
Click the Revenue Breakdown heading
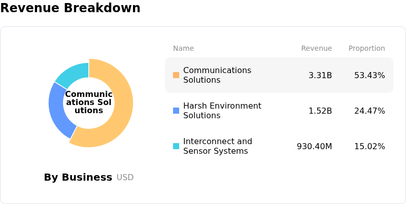(70, 8)
